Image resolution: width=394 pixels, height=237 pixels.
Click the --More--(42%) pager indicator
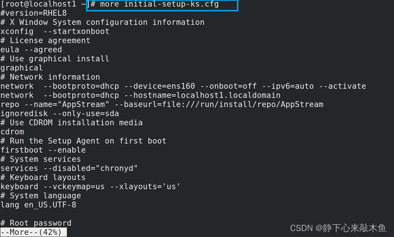pyautogui.click(x=33, y=232)
